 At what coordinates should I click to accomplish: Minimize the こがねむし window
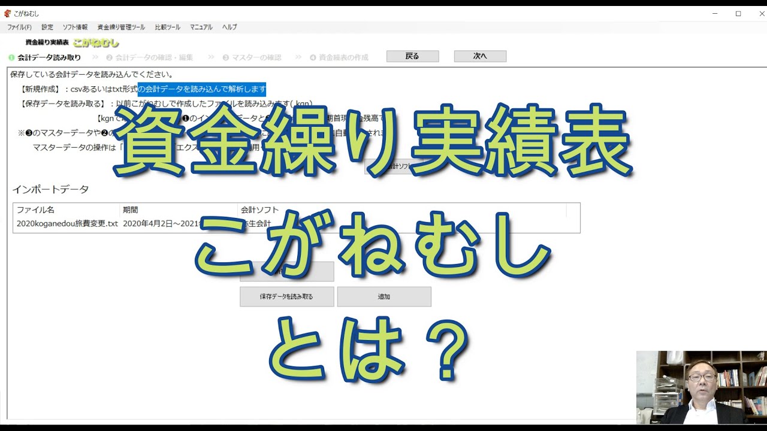click(x=716, y=13)
